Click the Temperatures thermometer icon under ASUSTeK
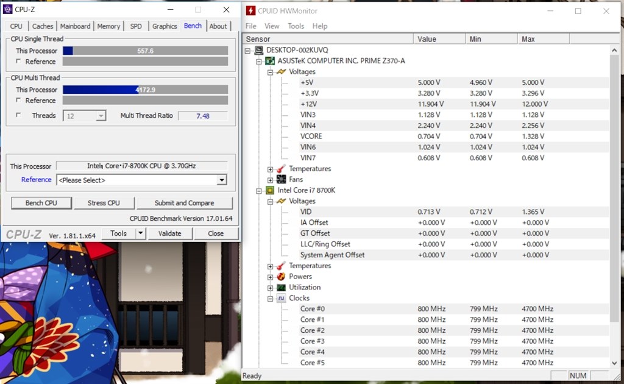Viewport: 624px width, 384px height. point(281,169)
